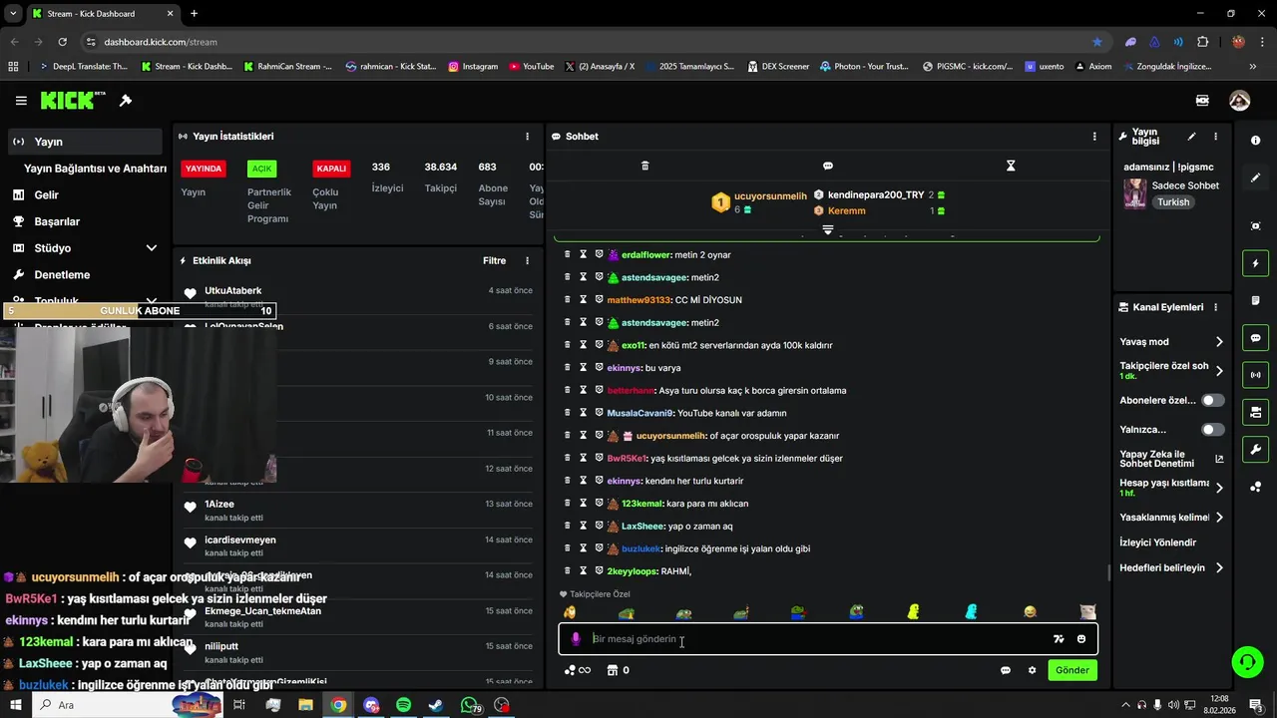Click the trash icon under Sohbet header
The image size is (1277, 718).
(x=644, y=166)
